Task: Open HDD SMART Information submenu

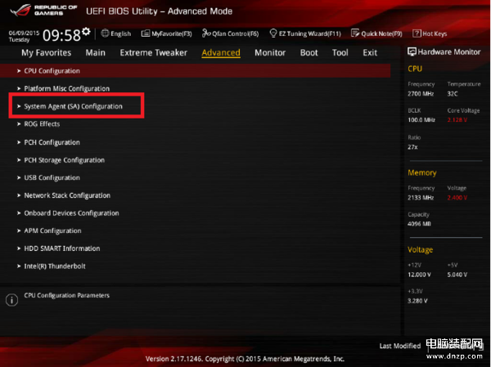Action: coord(62,248)
